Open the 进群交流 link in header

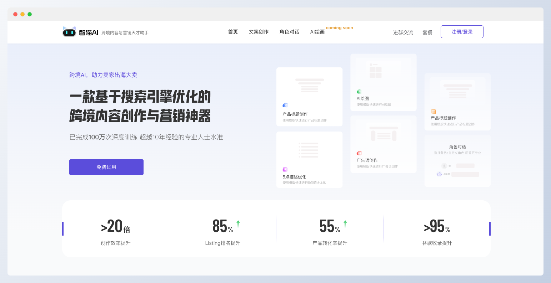point(403,32)
